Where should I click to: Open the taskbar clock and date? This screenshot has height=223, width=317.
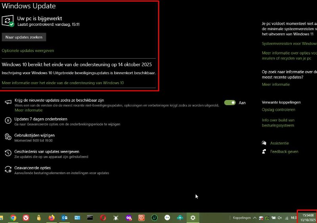click(308, 217)
